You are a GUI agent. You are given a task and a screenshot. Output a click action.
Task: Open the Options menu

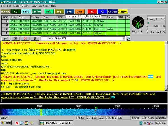[x=25, y=6]
